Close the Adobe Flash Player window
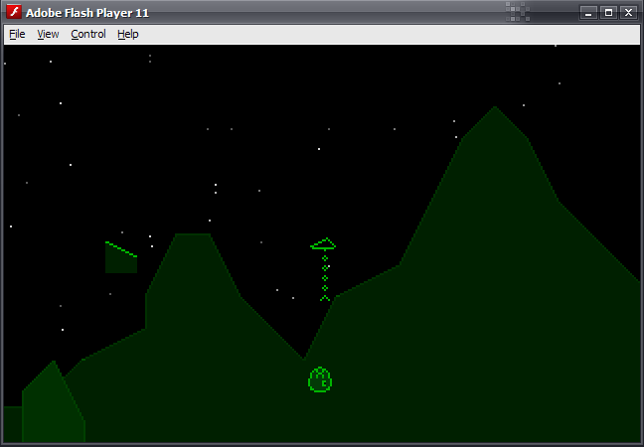The width and height of the screenshot is (644, 447). [628, 13]
